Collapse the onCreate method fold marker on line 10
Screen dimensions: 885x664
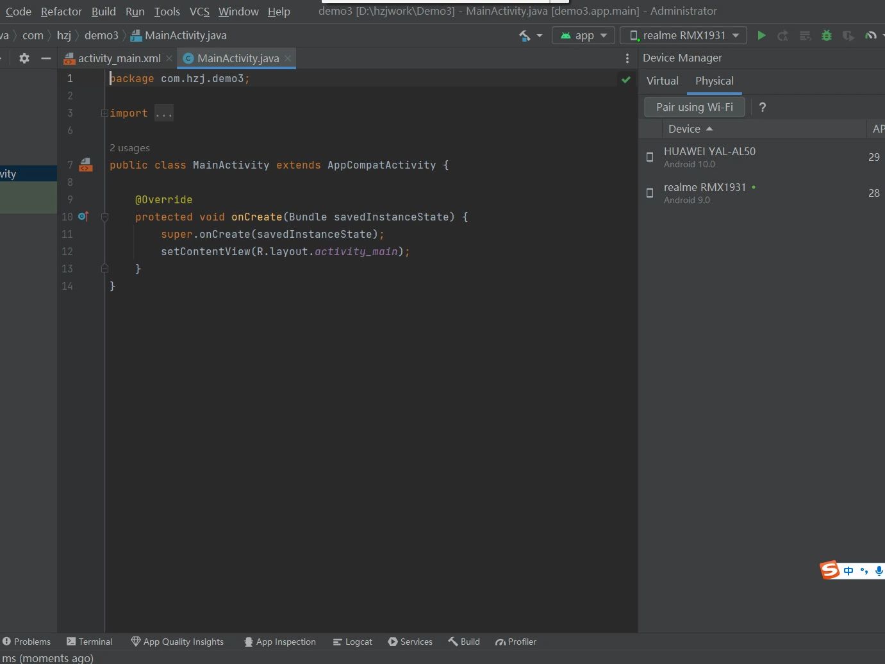click(x=104, y=217)
